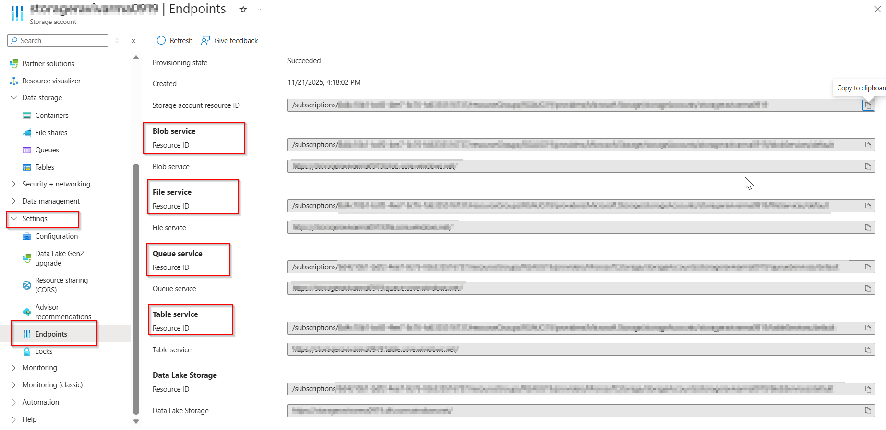Expand the Automation section
This screenshot has width=886, height=430.
pyautogui.click(x=13, y=402)
